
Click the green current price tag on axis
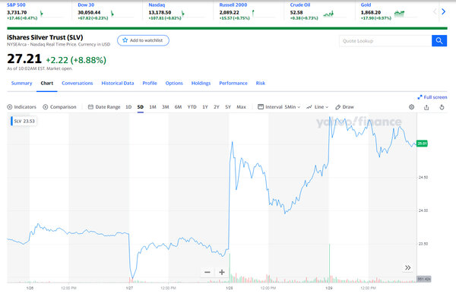(422, 144)
